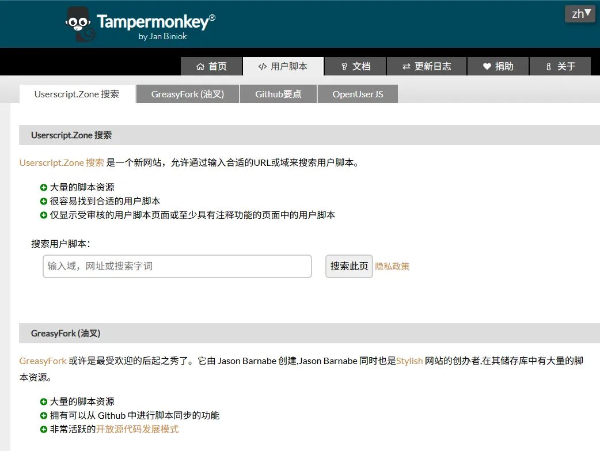Open the 文档 documentation tab
This screenshot has height=451, width=600.
click(x=355, y=66)
